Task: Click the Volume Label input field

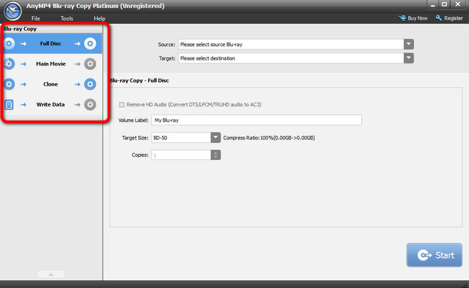Action: [257, 120]
